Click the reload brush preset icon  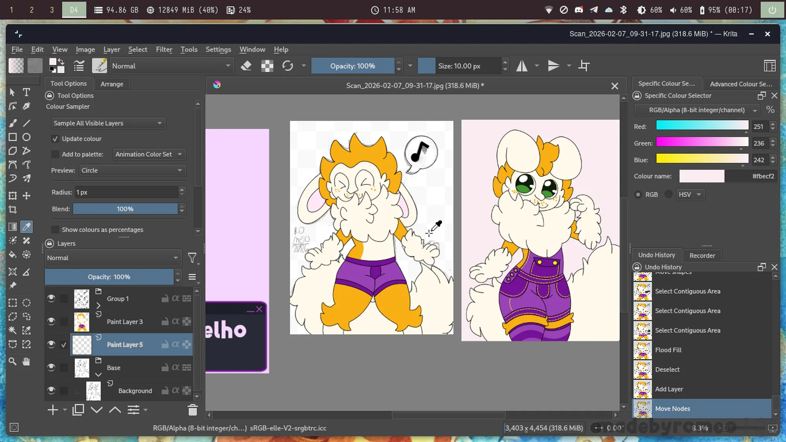pyautogui.click(x=288, y=66)
